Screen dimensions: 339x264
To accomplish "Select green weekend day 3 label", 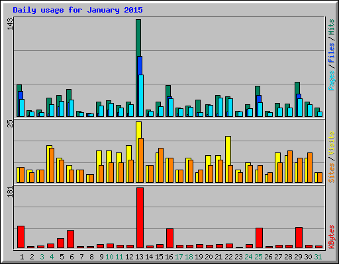I will [42, 257].
